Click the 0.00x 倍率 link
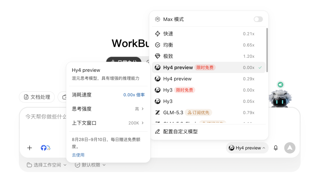318x182 pixels. [134, 95]
